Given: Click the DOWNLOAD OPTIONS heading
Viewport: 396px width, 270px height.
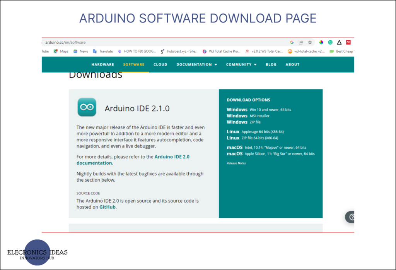Looking at the screenshot, I should pyautogui.click(x=248, y=100).
